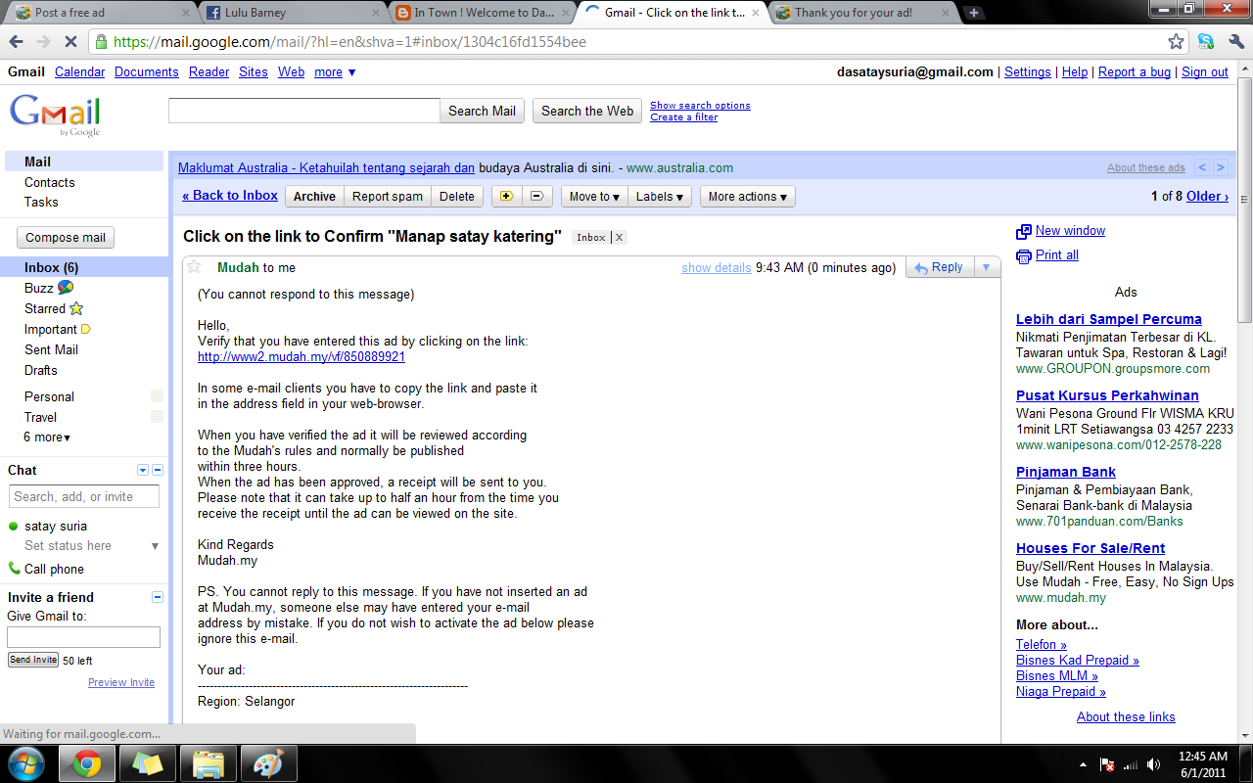Click Compose mail button
This screenshot has width=1253, height=783.
coord(66,238)
